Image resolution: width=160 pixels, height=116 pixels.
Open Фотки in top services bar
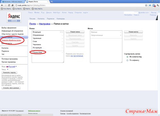coord(64,12)
